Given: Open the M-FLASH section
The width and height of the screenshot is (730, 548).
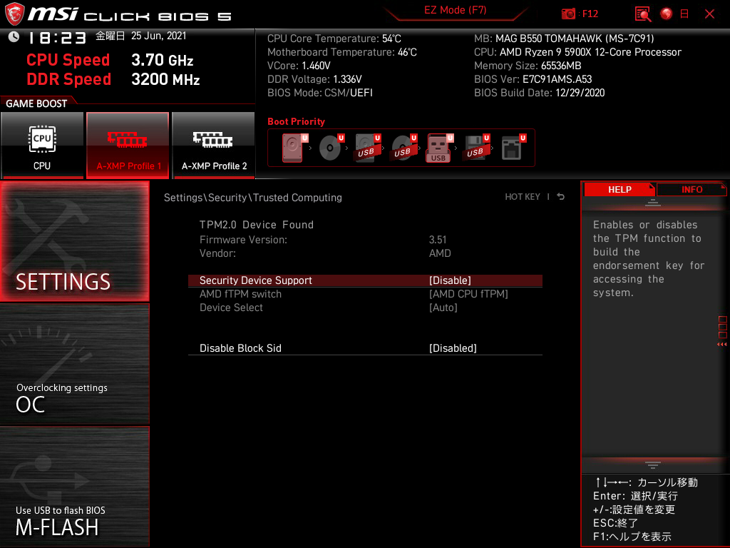Looking at the screenshot, I should 74,487.
